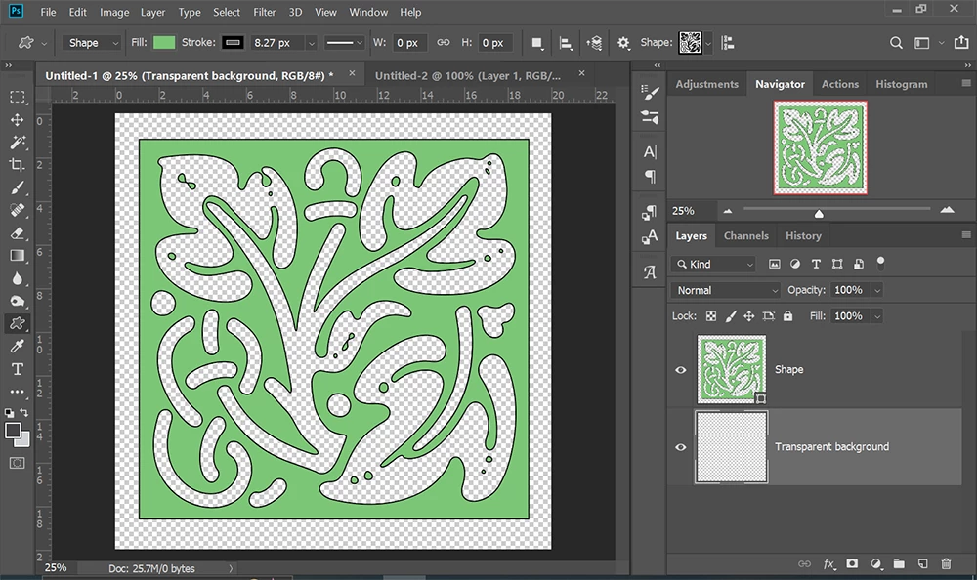977x580 pixels.
Task: Select the Gradient tool
Action: click(x=18, y=256)
